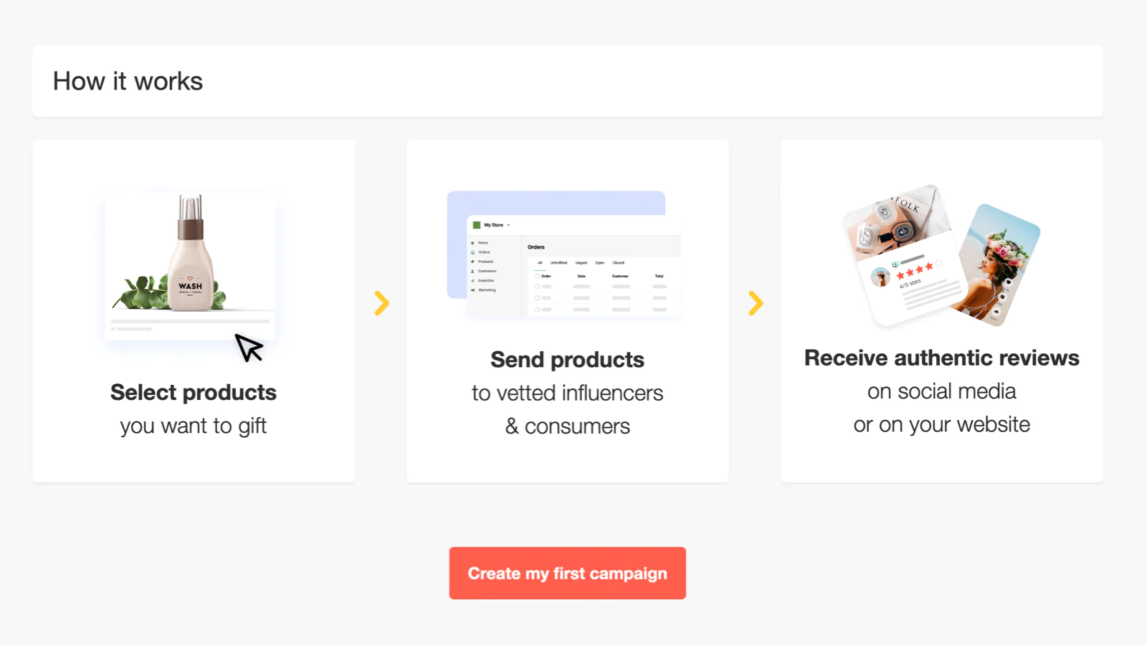Click the black cursor arrow icon
1147x645 pixels.
pos(249,348)
